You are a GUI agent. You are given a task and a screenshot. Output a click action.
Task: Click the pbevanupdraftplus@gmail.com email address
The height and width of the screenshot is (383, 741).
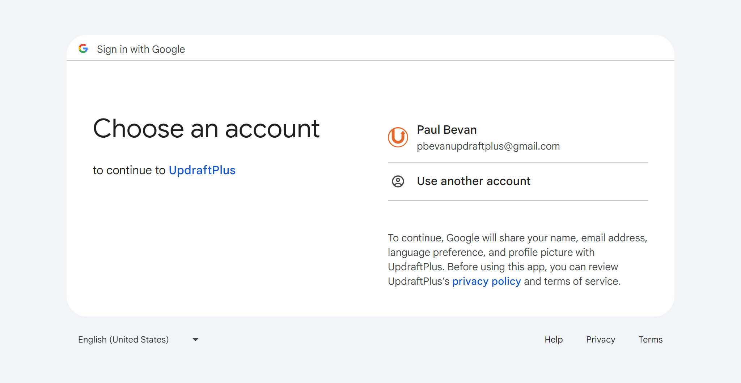[x=488, y=146]
